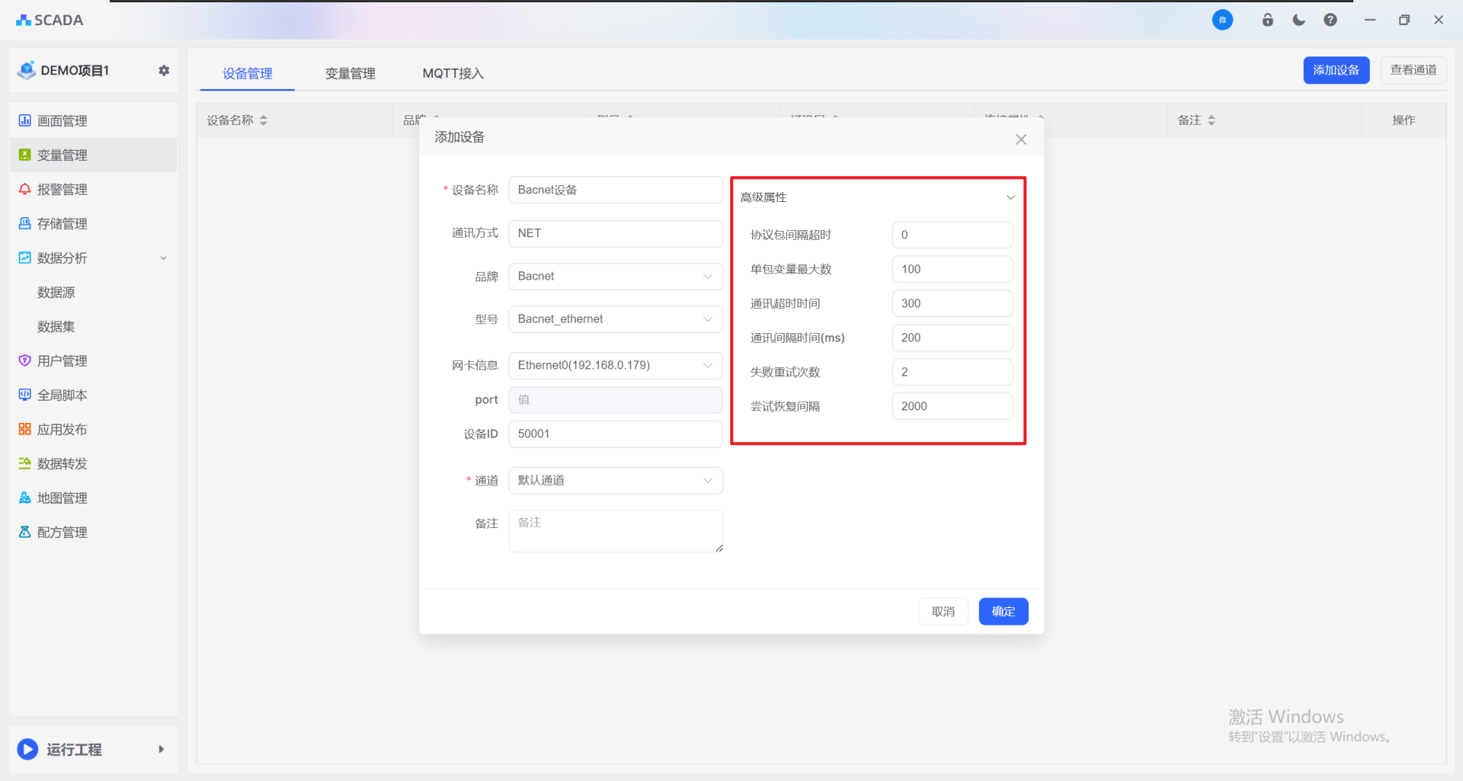Click 协议包间隔超时 value field

pyautogui.click(x=952, y=235)
